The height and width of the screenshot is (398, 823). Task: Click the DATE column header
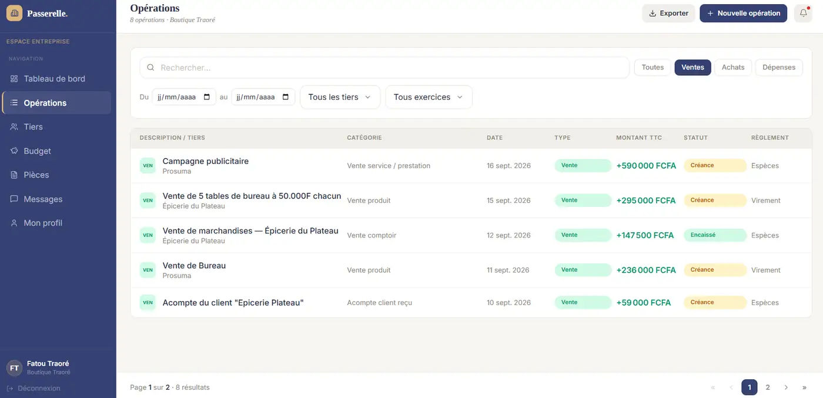tap(495, 138)
